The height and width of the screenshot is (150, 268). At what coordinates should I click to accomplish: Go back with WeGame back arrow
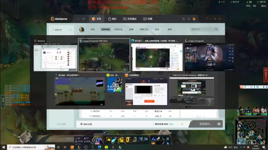[x=78, y=19]
